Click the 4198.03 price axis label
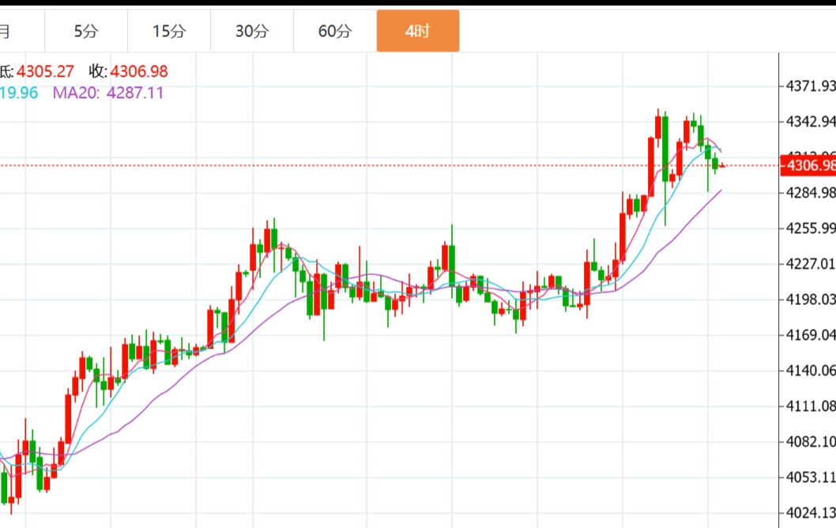Image resolution: width=836 pixels, height=528 pixels. (810, 299)
